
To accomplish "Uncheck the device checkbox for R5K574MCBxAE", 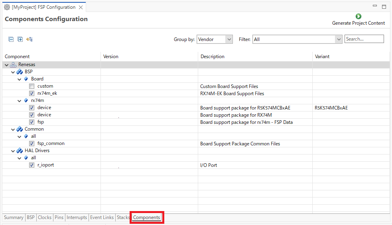I will click(32, 108).
